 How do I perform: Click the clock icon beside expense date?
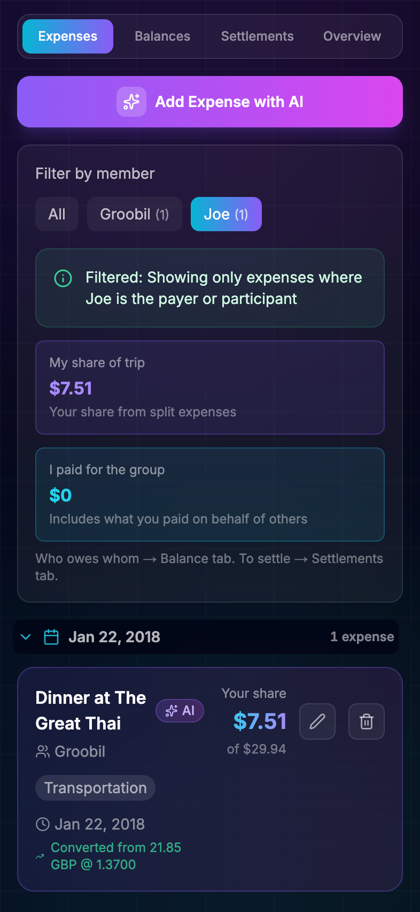tap(42, 824)
